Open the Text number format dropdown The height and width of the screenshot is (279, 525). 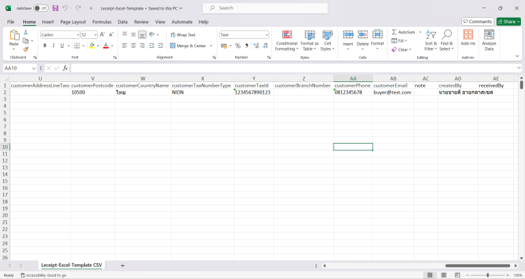tap(265, 34)
